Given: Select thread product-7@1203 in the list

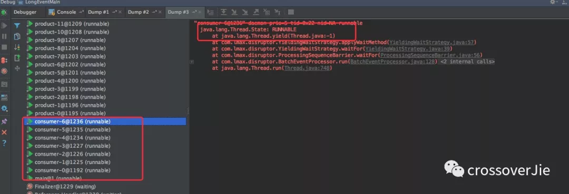Looking at the screenshot, I should click(x=70, y=56).
